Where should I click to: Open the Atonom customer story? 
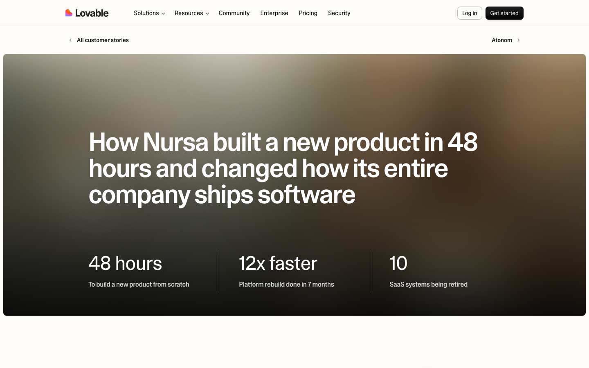tap(502, 40)
